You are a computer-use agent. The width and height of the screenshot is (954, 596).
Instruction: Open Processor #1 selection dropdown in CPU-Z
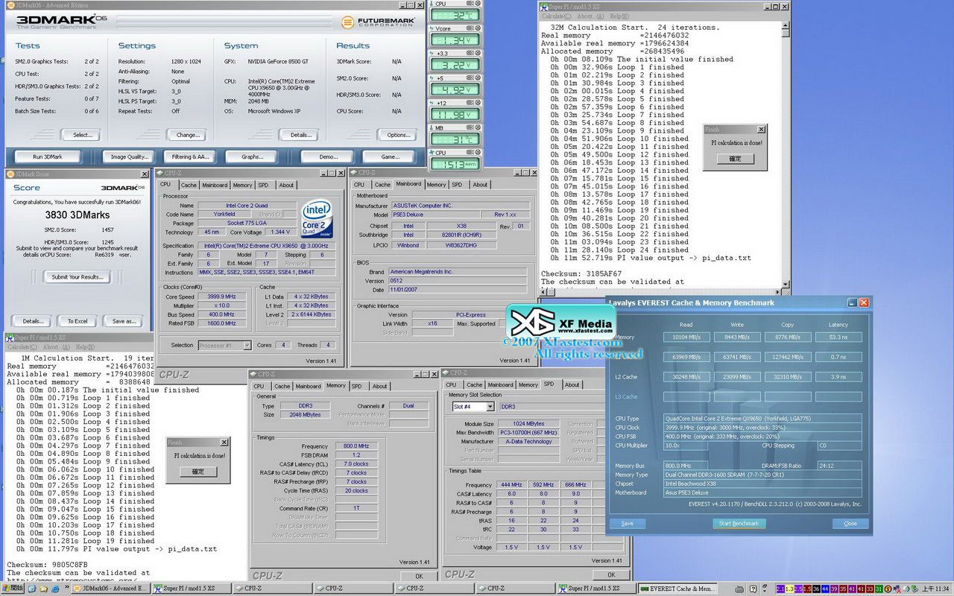click(247, 345)
